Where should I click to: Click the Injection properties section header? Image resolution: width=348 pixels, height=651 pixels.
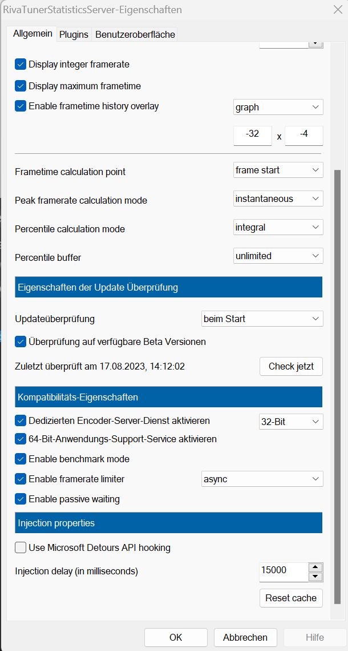(x=169, y=523)
